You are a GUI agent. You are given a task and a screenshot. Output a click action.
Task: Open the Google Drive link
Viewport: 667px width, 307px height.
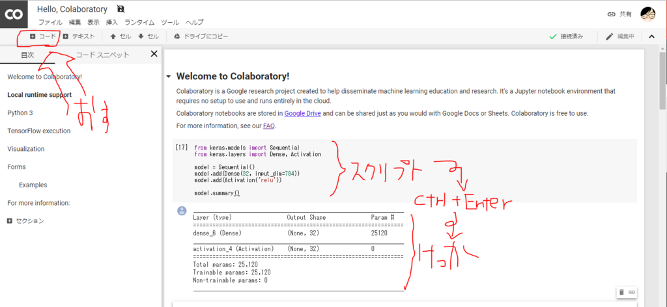(x=302, y=113)
